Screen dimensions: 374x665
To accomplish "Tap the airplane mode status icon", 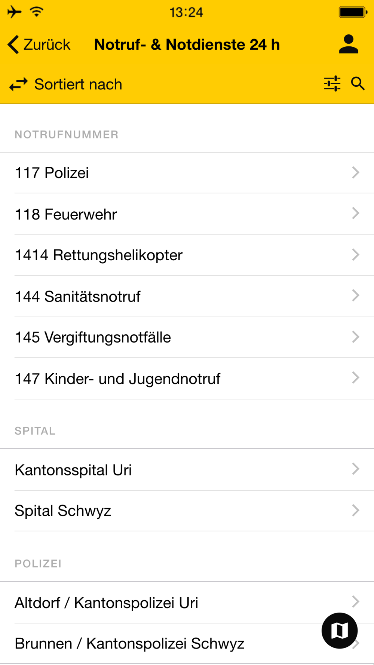I will coord(14,12).
